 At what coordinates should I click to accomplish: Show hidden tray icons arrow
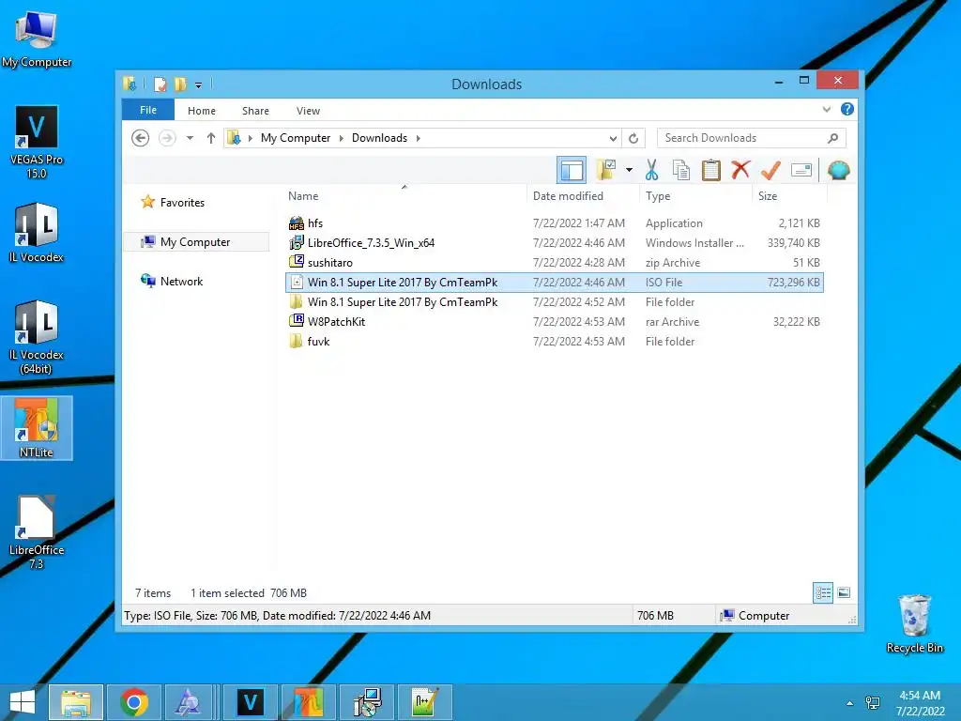point(849,703)
